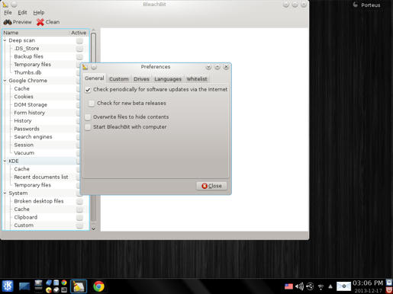393x294 pixels.
Task: Switch to the Custom preferences tab
Action: pyautogui.click(x=119, y=79)
